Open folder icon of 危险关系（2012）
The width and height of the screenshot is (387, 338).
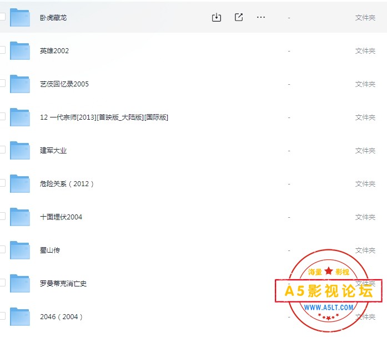point(20,184)
